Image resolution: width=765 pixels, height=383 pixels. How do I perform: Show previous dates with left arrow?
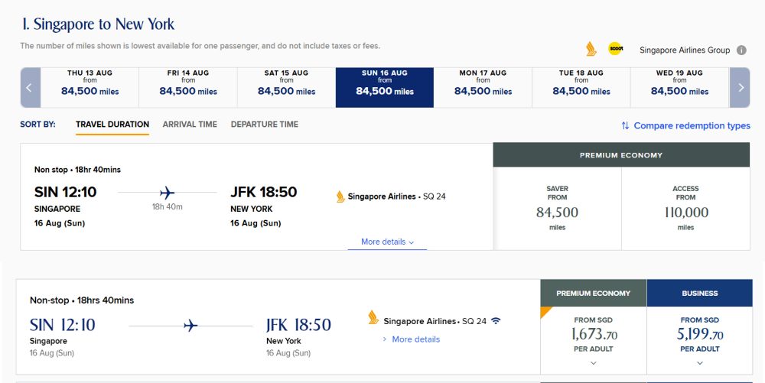point(29,87)
